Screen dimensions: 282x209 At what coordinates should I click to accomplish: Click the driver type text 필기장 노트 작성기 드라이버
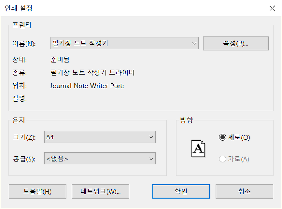(x=93, y=73)
